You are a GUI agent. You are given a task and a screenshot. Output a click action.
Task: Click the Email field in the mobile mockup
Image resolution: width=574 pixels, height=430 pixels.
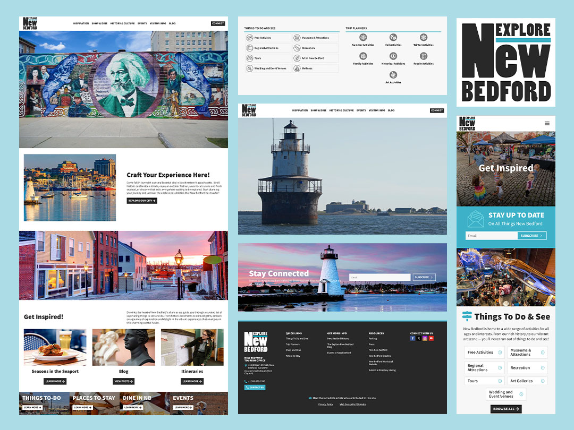[492, 236]
